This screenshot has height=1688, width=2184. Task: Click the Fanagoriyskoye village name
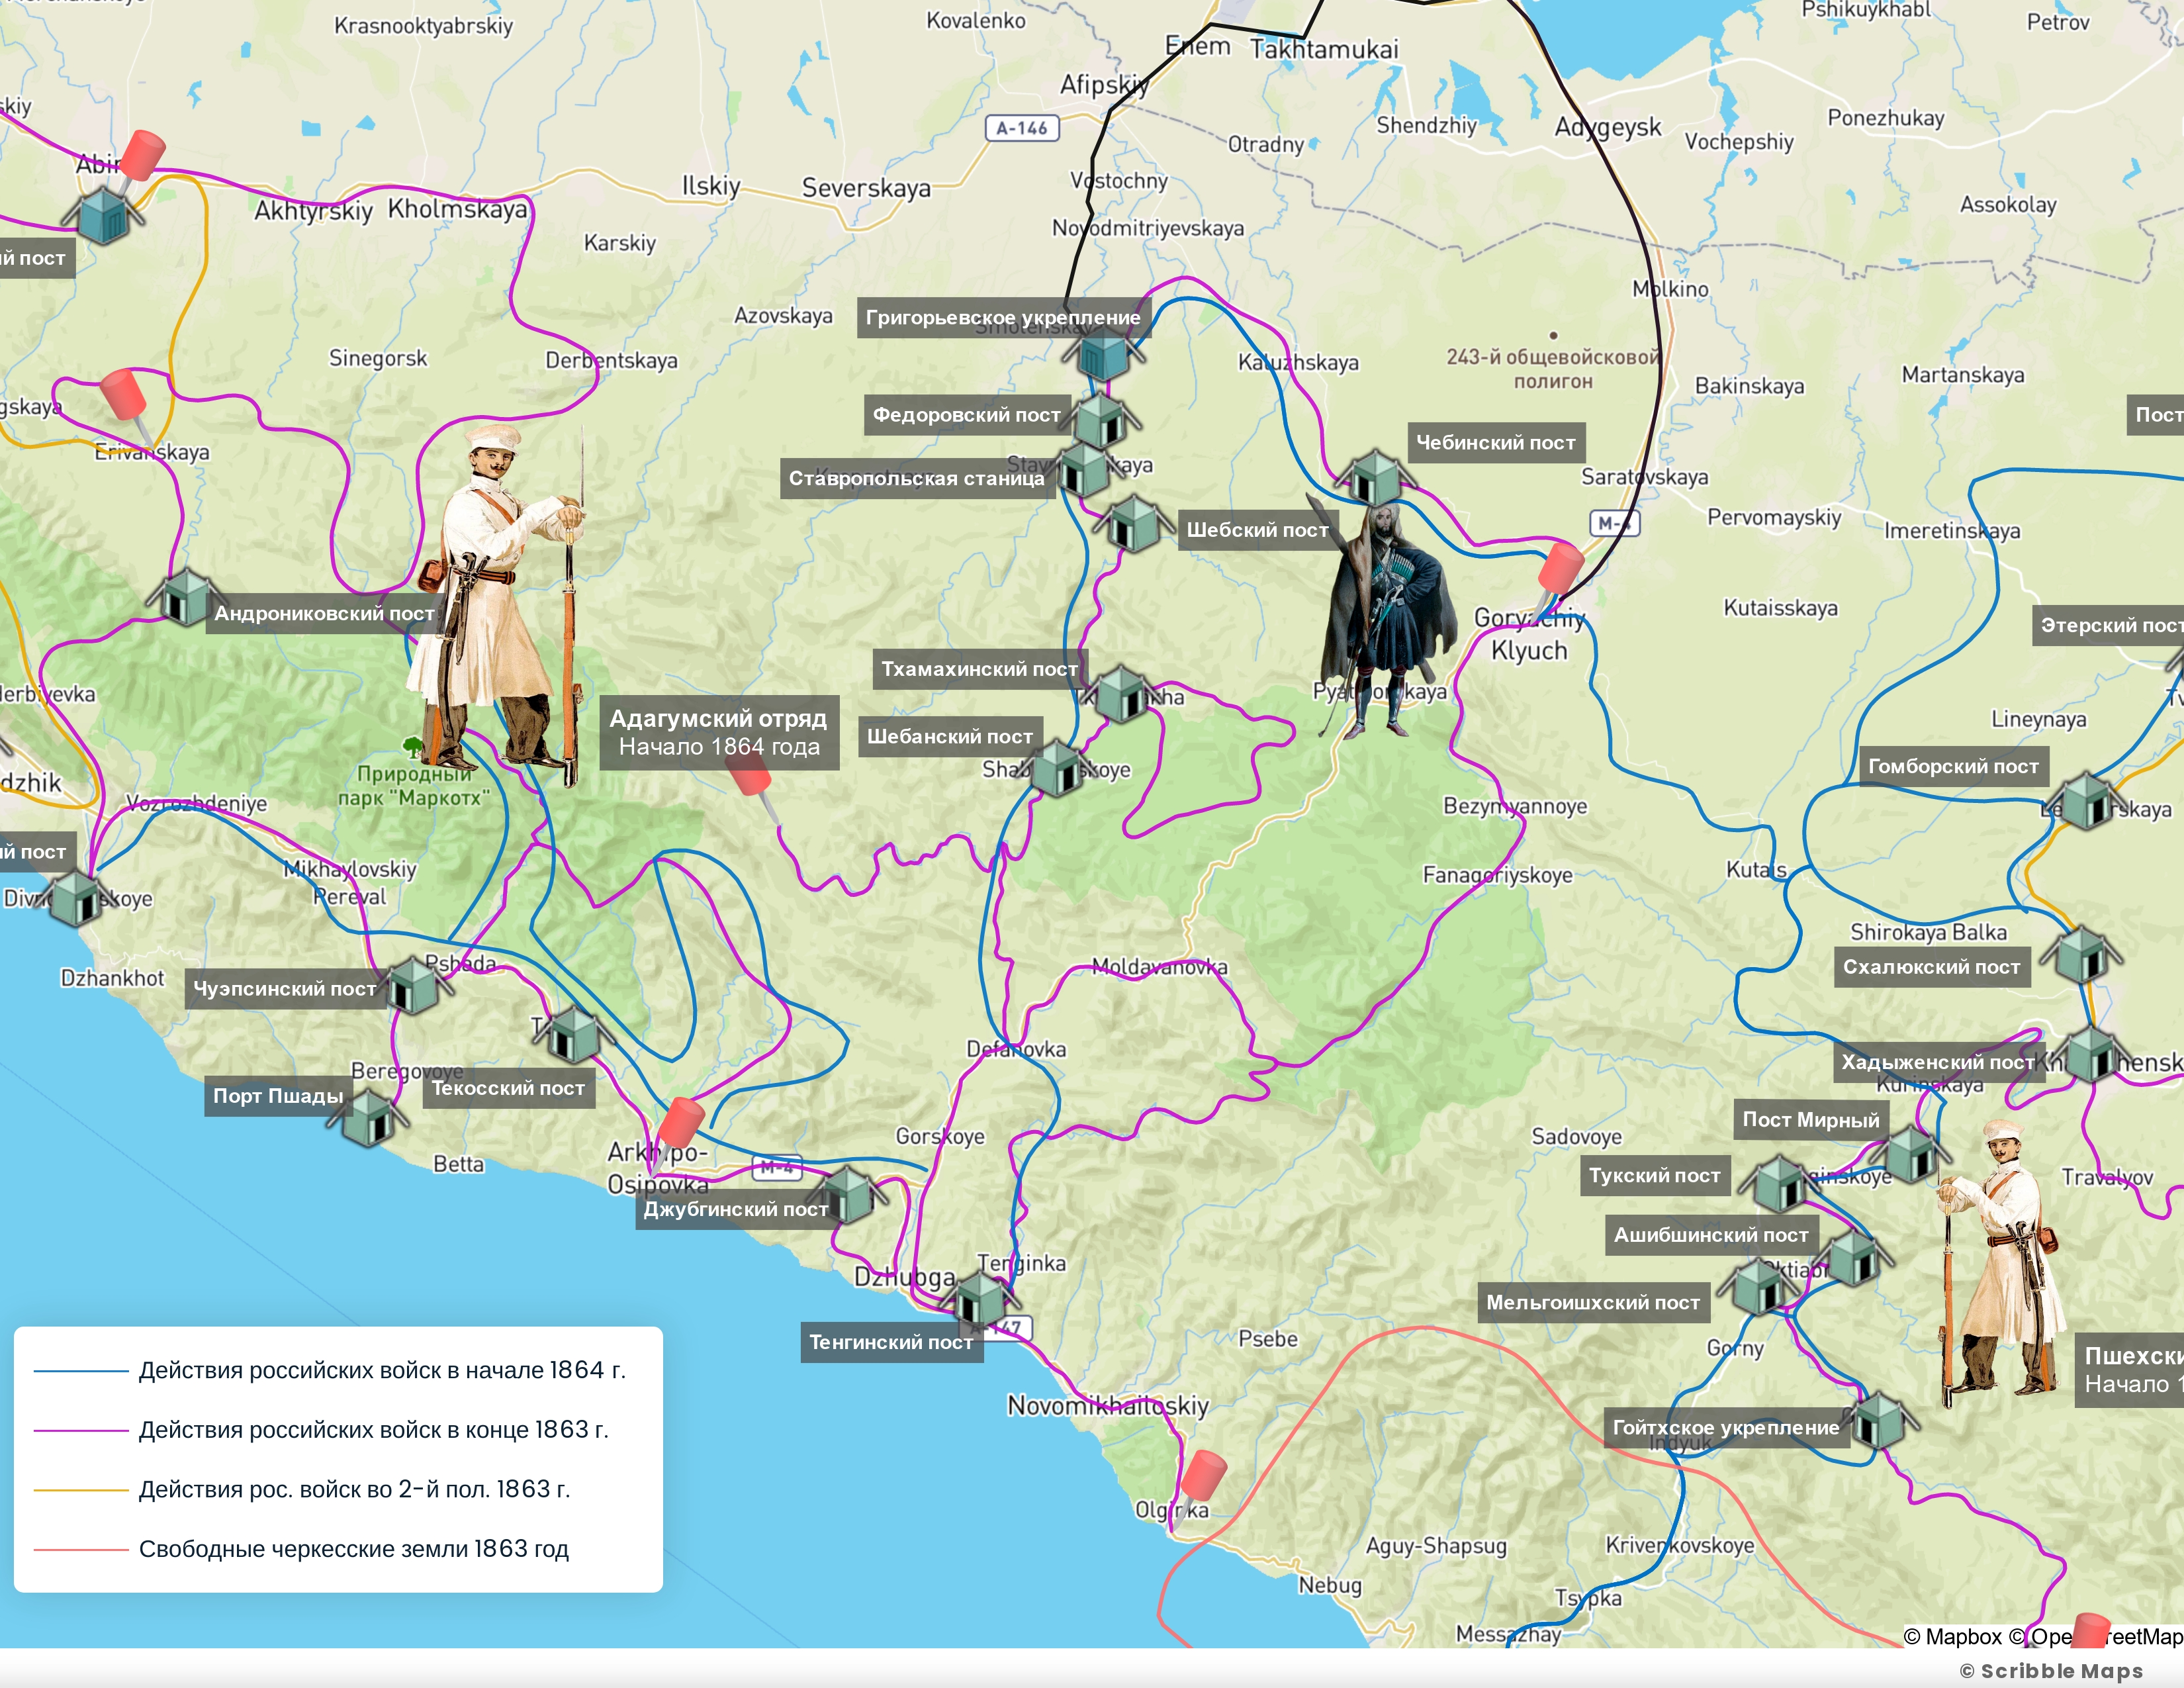1497,875
